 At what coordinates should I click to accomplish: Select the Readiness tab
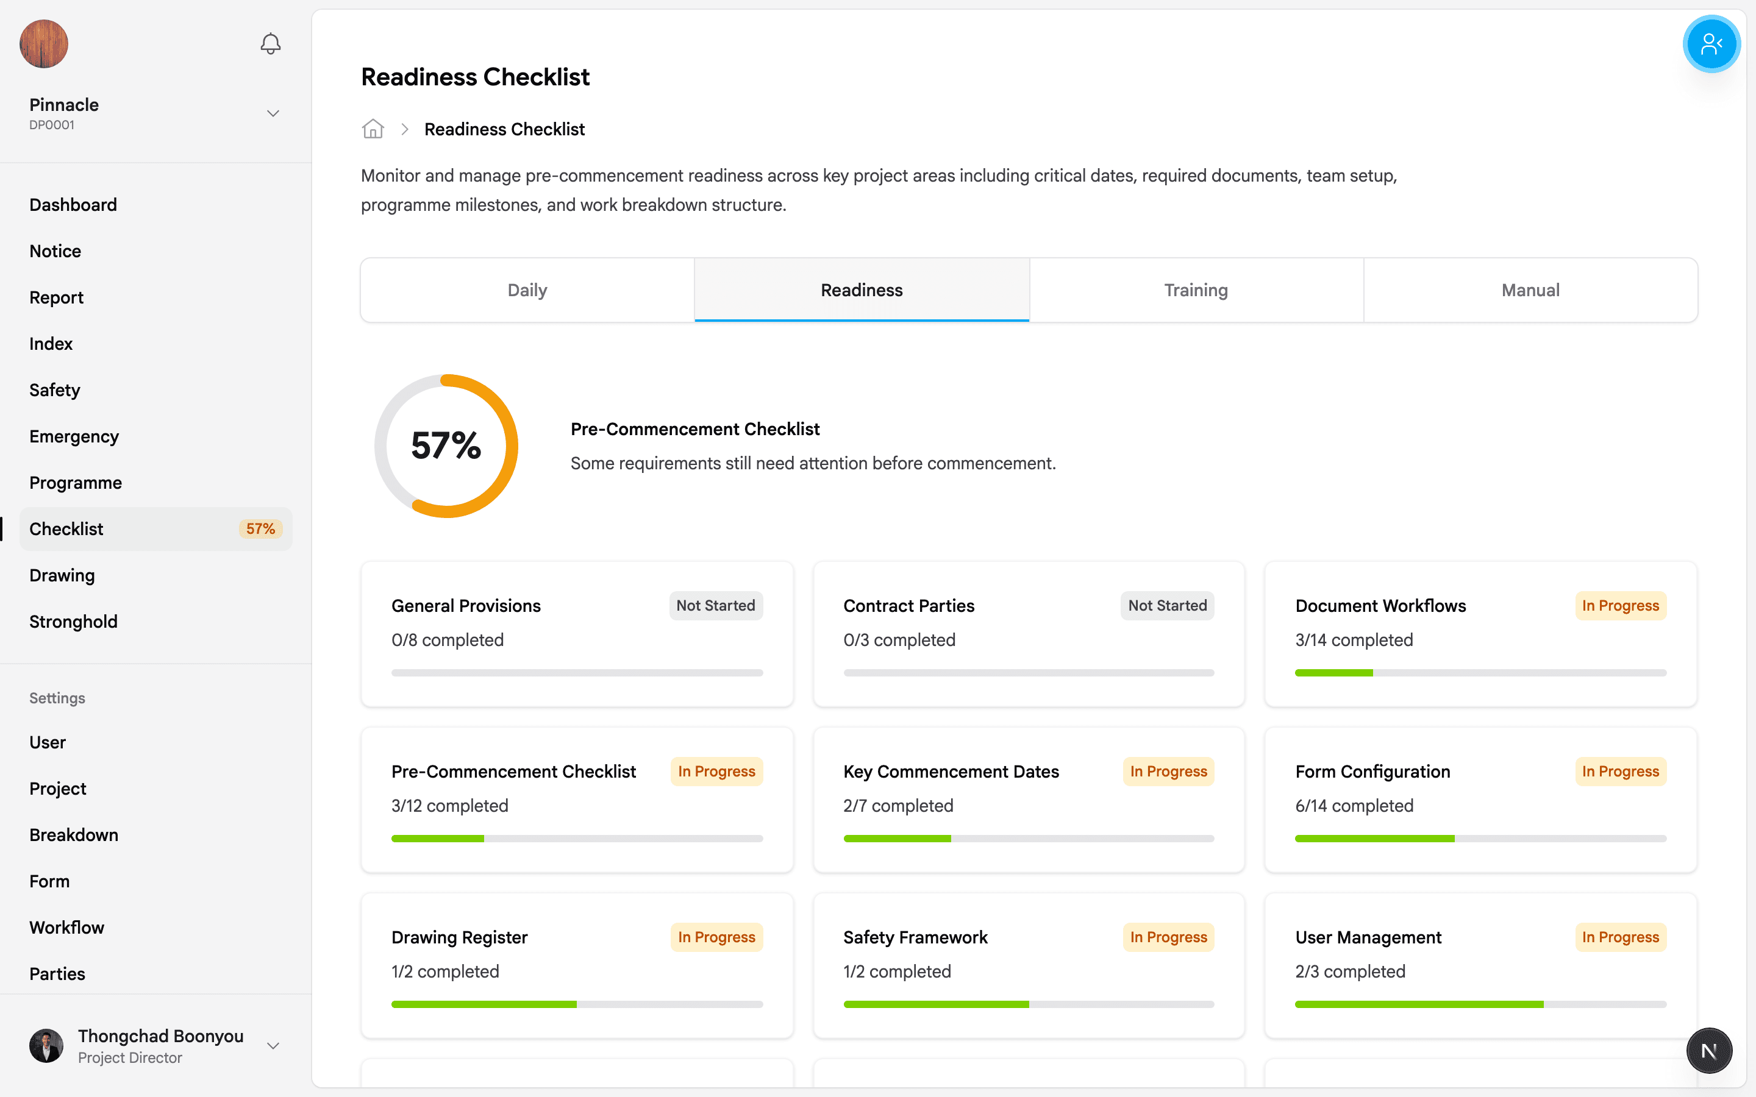tap(862, 289)
